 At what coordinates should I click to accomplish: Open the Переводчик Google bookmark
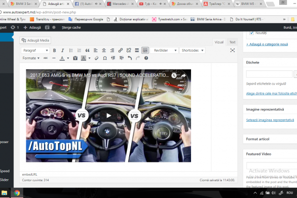point(86,19)
